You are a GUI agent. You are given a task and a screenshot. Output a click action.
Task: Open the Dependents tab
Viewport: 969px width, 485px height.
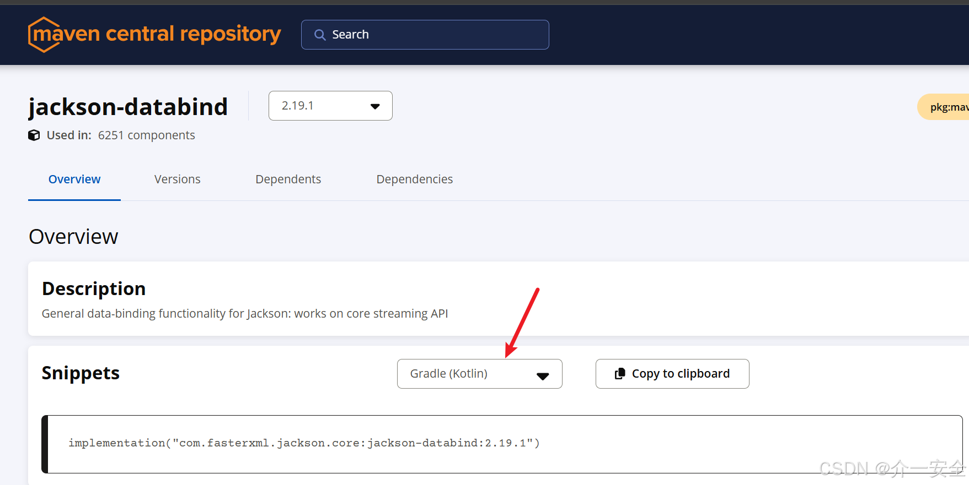(x=288, y=179)
